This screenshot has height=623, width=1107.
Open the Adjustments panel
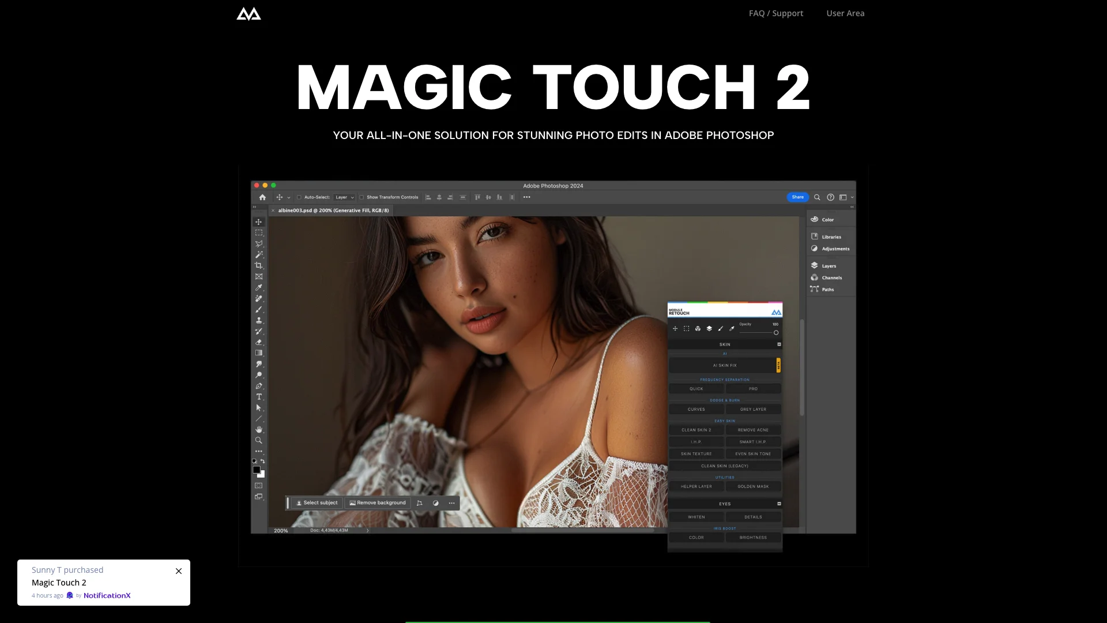pyautogui.click(x=830, y=249)
